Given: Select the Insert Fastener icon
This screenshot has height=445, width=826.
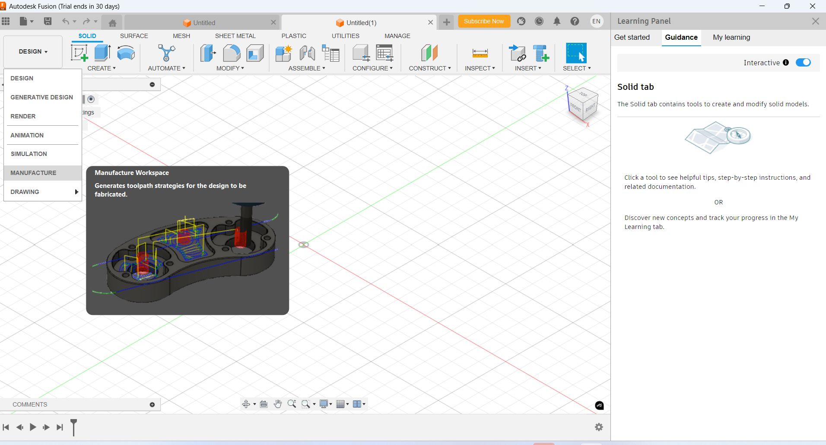Looking at the screenshot, I should coord(540,53).
